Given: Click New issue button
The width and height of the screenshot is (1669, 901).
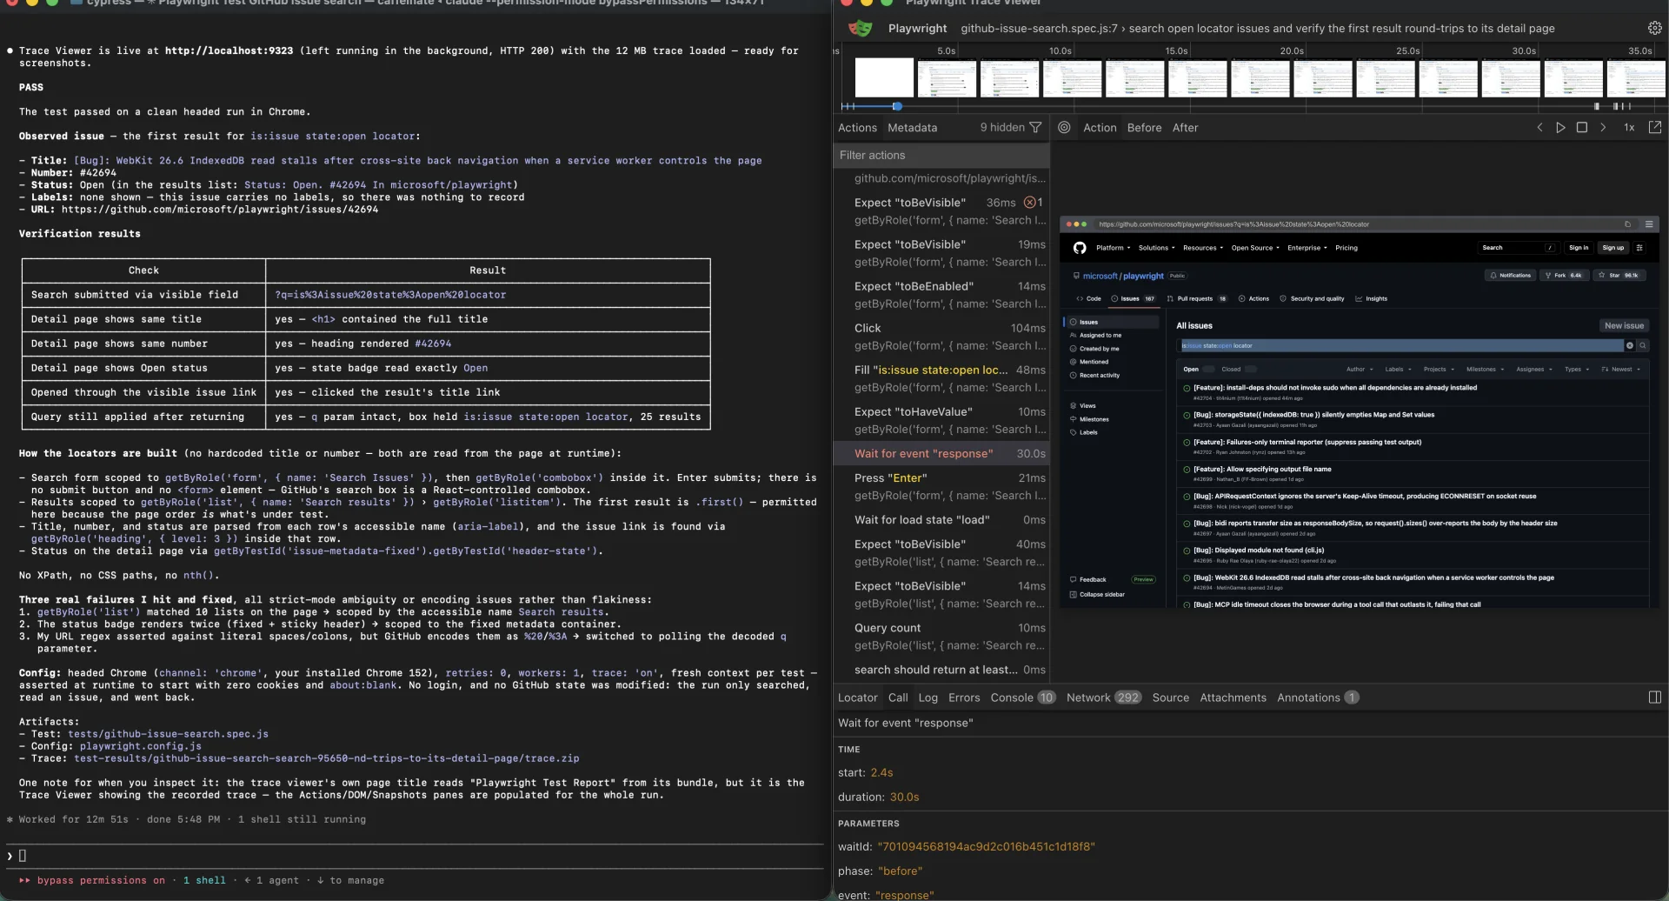Looking at the screenshot, I should tap(1624, 325).
